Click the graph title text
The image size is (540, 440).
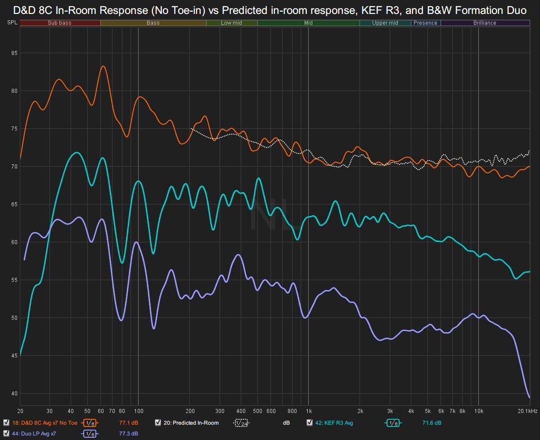[x=270, y=11]
